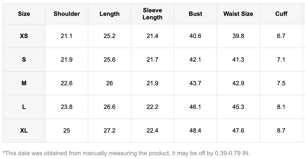Select the L size row label
305x159 pixels.
(24, 107)
